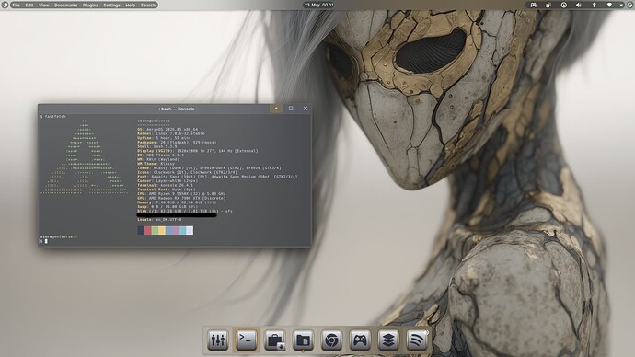The width and height of the screenshot is (635, 357).
Task: Open the Search menu item
Action: coord(148,6)
